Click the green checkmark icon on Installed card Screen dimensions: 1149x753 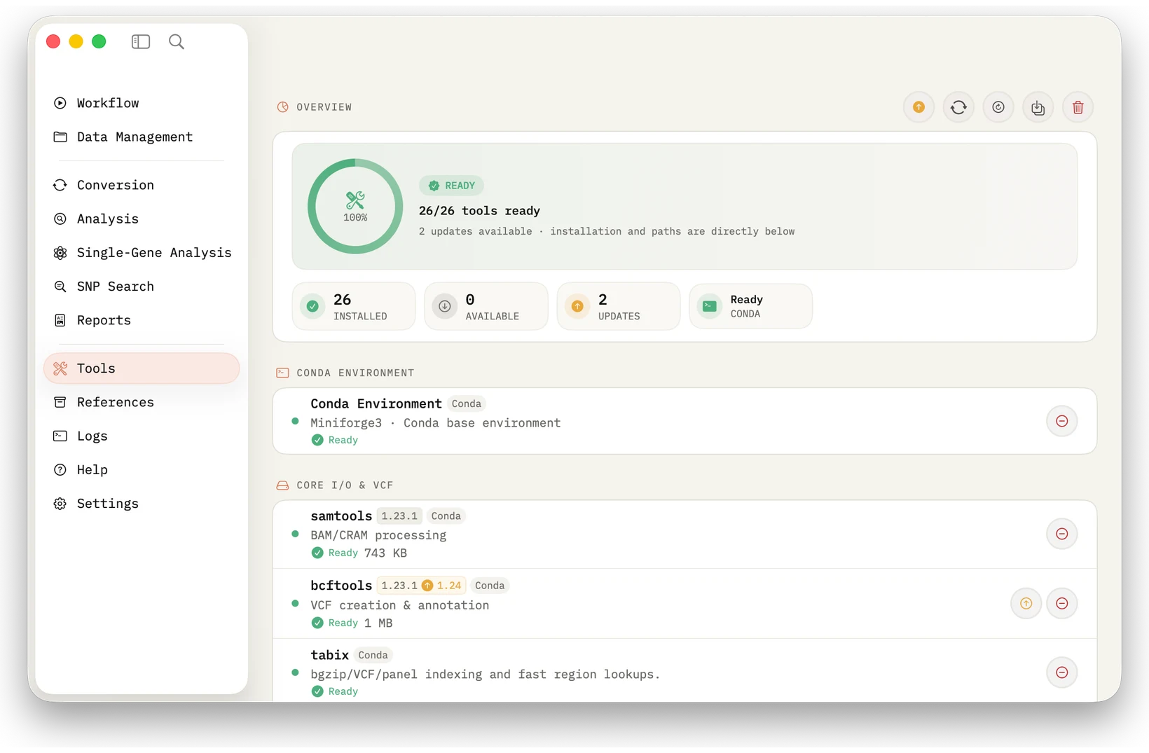312,306
